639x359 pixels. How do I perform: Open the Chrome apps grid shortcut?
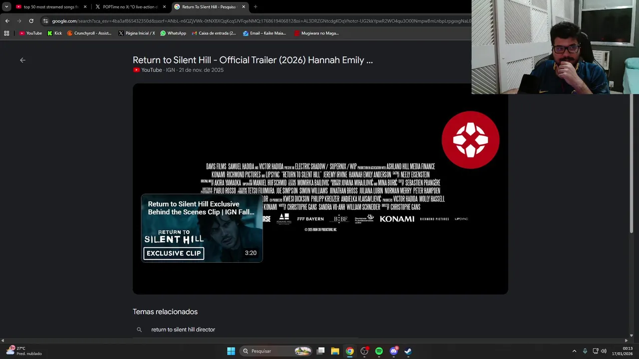tap(6, 33)
